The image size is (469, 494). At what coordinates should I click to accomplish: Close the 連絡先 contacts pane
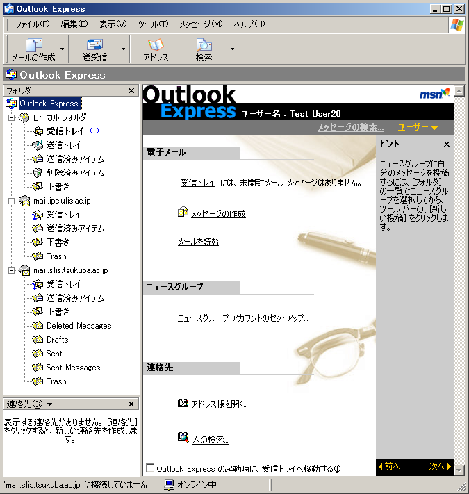131,404
